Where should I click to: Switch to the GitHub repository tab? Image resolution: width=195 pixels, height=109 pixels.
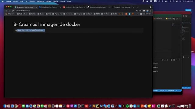tap(97, 7)
